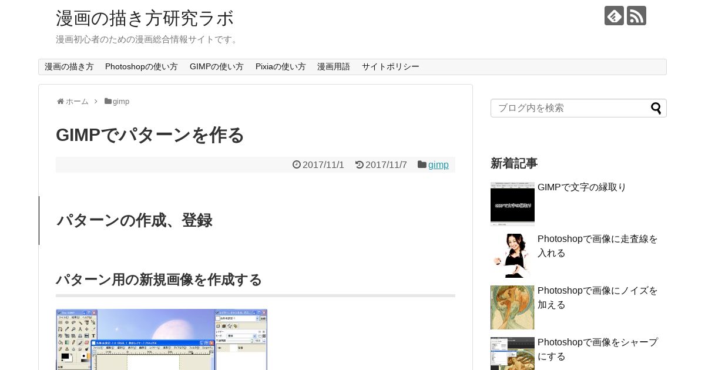Click the GIMP screenshot image in article
This screenshot has height=370, width=705.
pos(162,339)
